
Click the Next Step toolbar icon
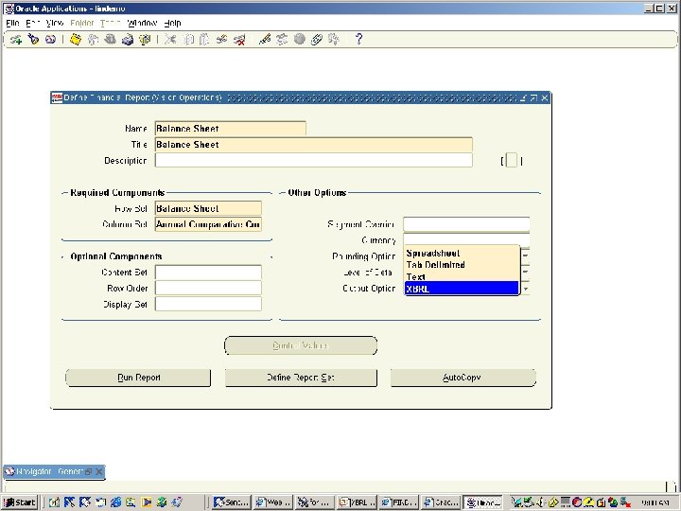click(93, 40)
